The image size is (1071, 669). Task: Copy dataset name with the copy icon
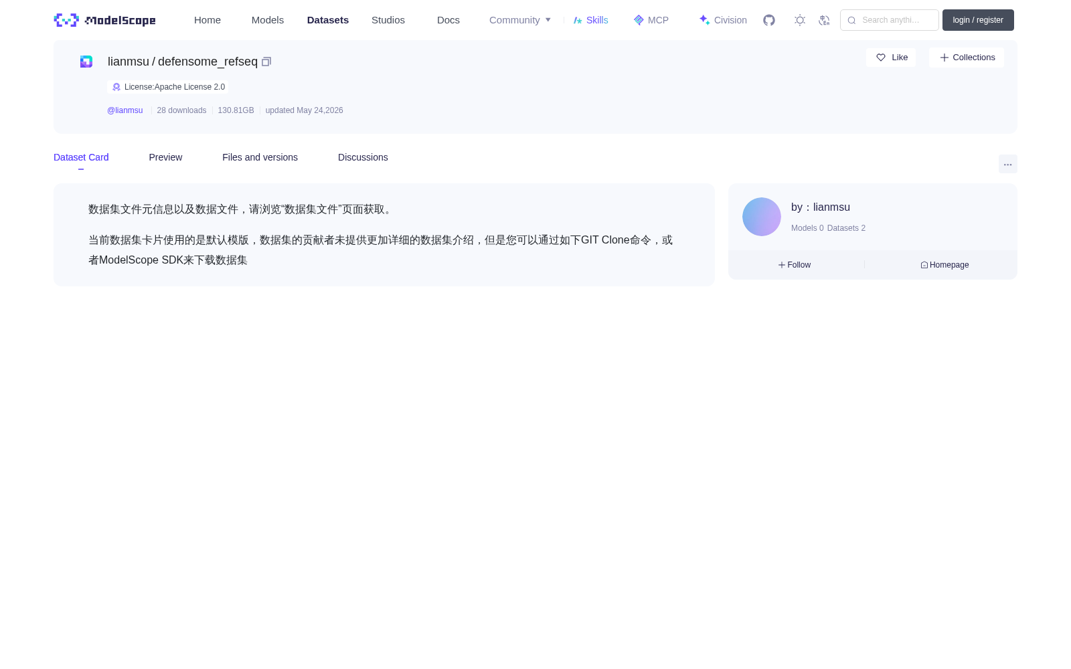(x=266, y=62)
